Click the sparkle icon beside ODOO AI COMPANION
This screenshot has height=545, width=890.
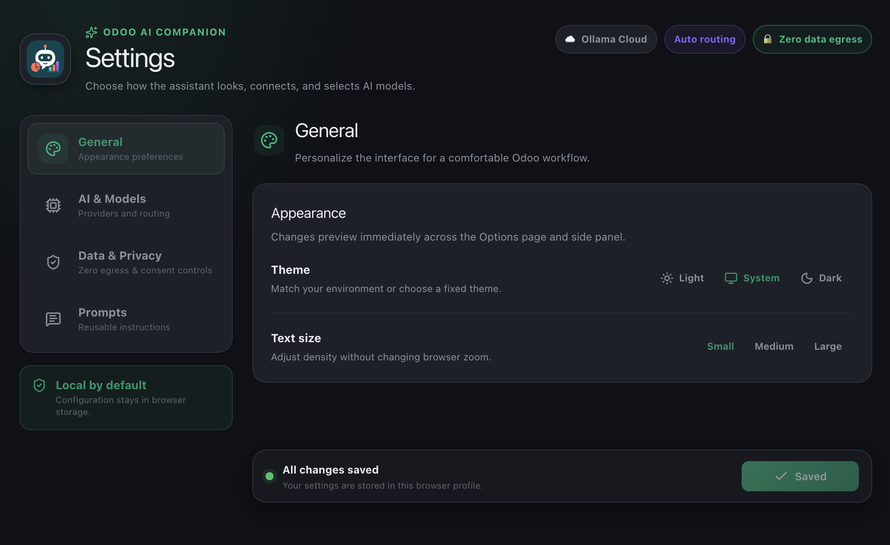91,32
